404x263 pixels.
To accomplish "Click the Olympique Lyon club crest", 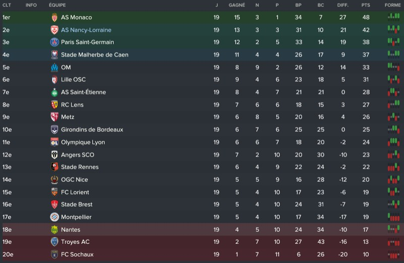I will (x=55, y=142).
